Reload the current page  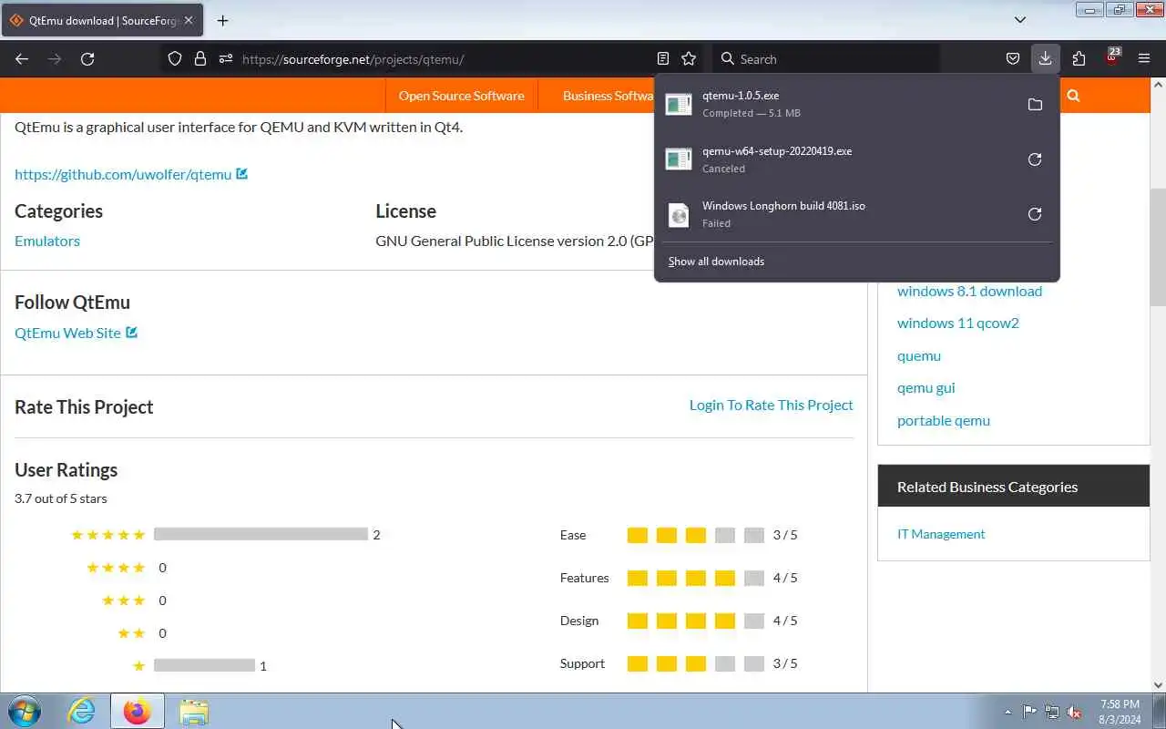pos(87,58)
